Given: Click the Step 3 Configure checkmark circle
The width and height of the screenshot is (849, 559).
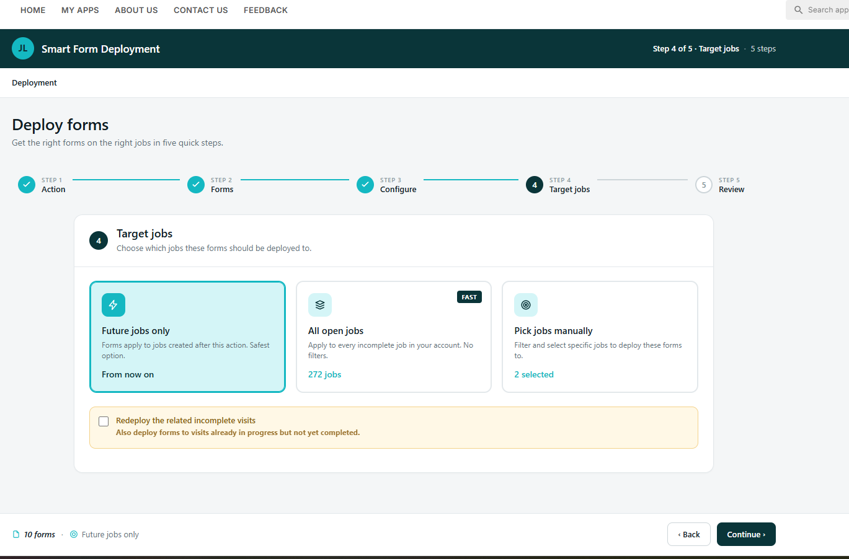Looking at the screenshot, I should click(365, 185).
